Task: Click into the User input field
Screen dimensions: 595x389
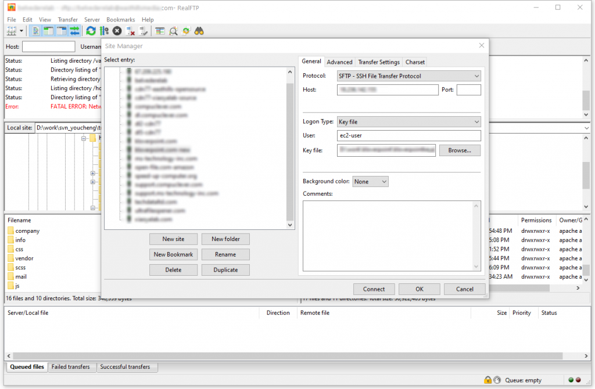Action: [x=409, y=136]
